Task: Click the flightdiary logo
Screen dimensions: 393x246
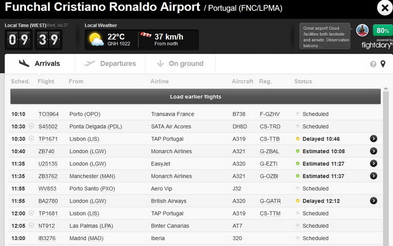Action: (x=377, y=45)
